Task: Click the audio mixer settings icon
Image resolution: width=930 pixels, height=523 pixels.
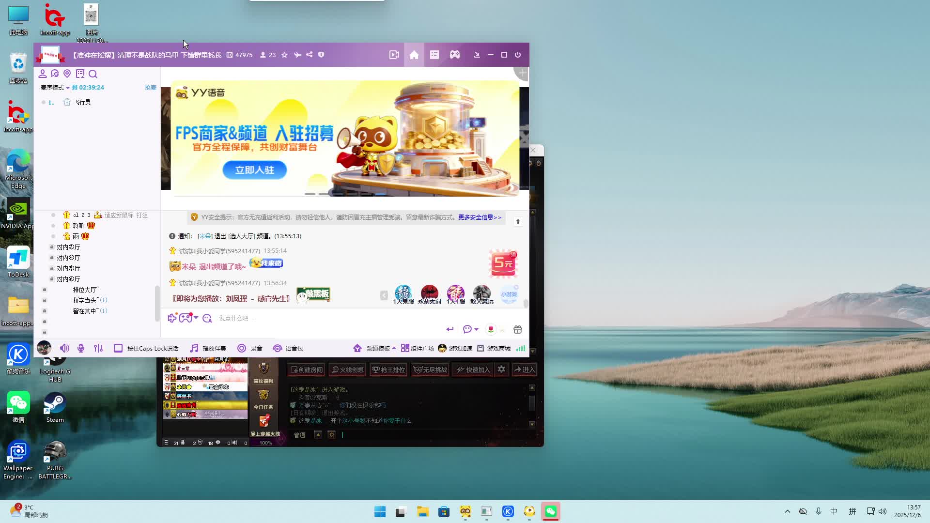Action: [x=98, y=348]
